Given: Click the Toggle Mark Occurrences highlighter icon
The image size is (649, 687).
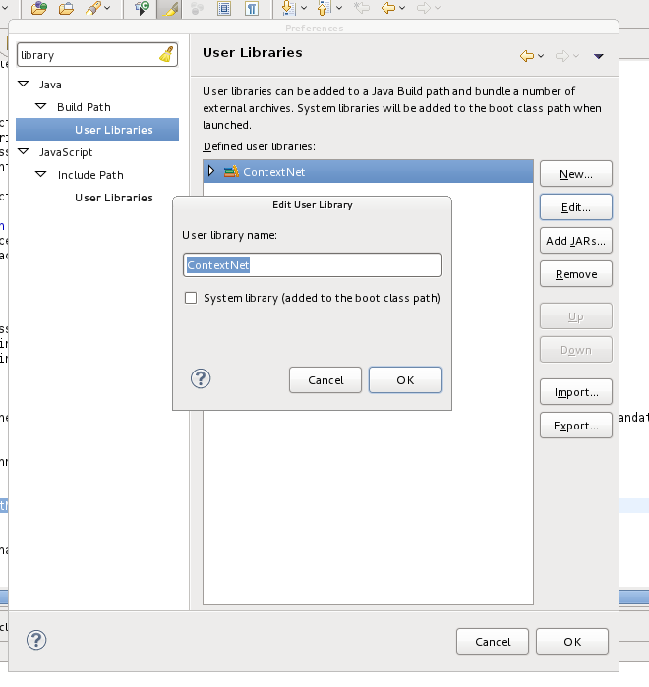Looking at the screenshot, I should (x=170, y=9).
